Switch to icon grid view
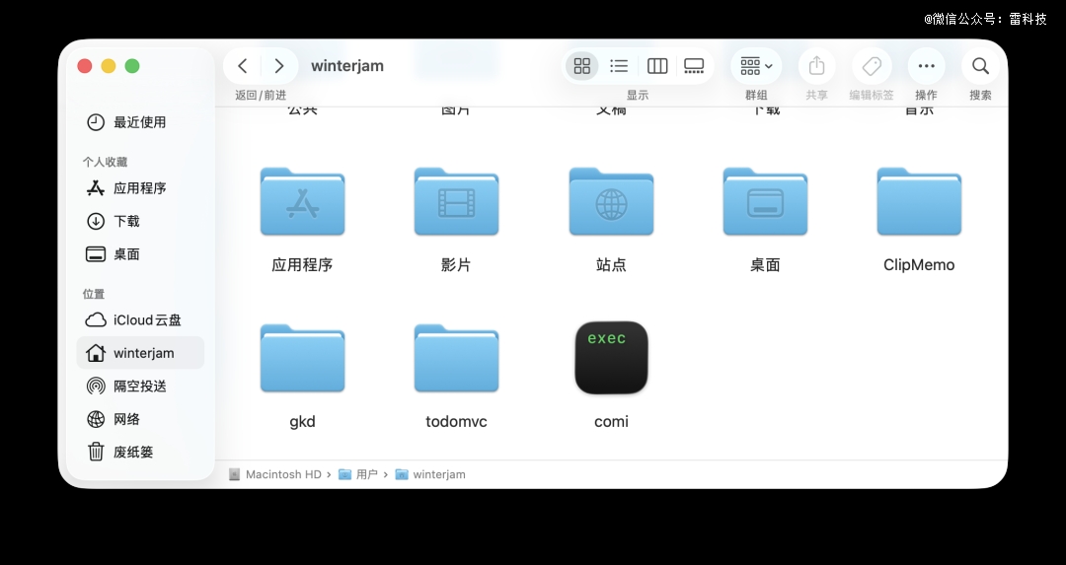Viewport: 1066px width, 565px height. [582, 66]
